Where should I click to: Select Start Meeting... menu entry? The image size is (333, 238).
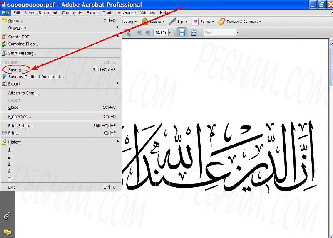pos(61,53)
